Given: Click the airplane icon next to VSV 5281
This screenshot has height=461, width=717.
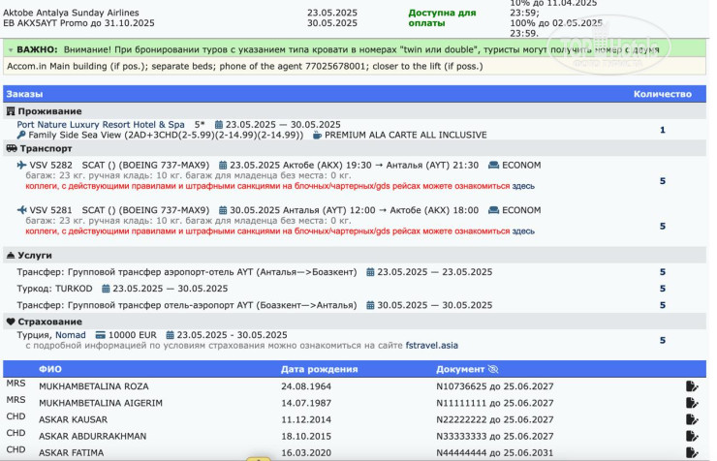Looking at the screenshot, I should (22, 210).
